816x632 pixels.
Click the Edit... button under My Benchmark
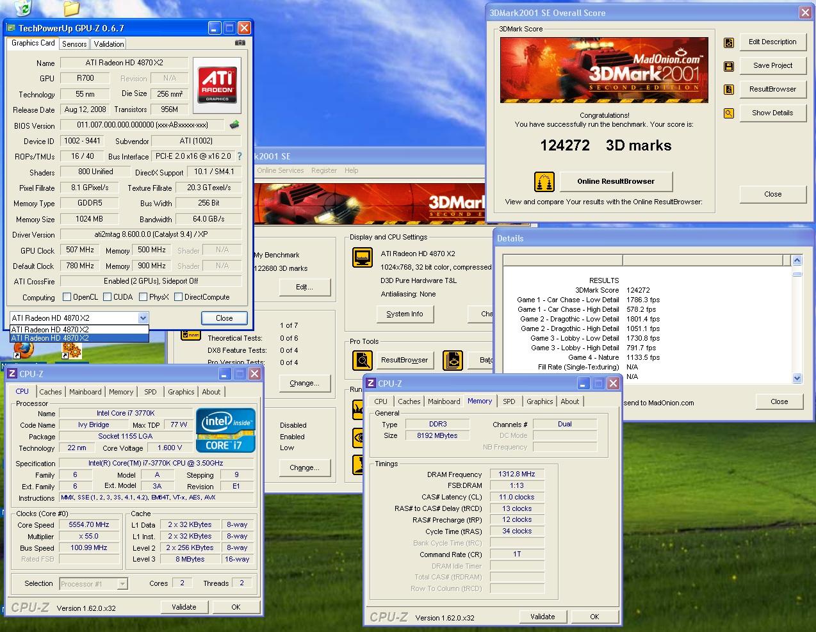tap(305, 288)
